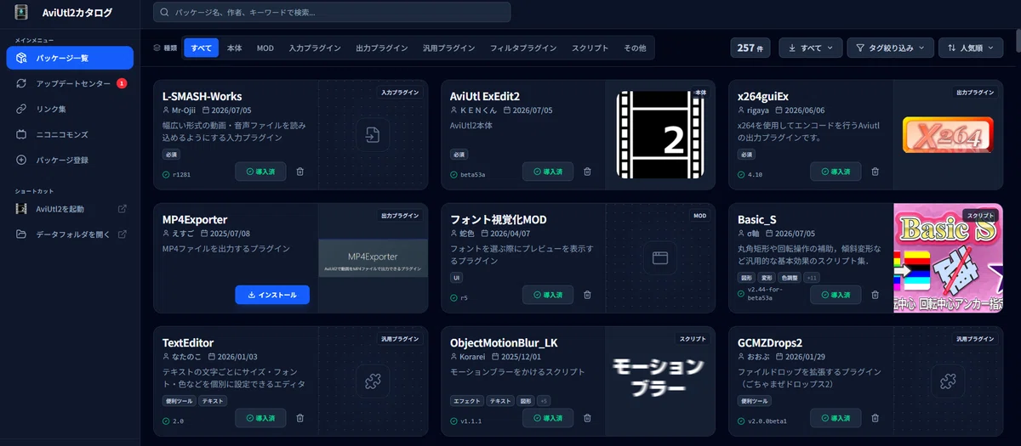Open パッケージ一覧 in the sidebar
This screenshot has height=446, width=1021.
tap(70, 58)
